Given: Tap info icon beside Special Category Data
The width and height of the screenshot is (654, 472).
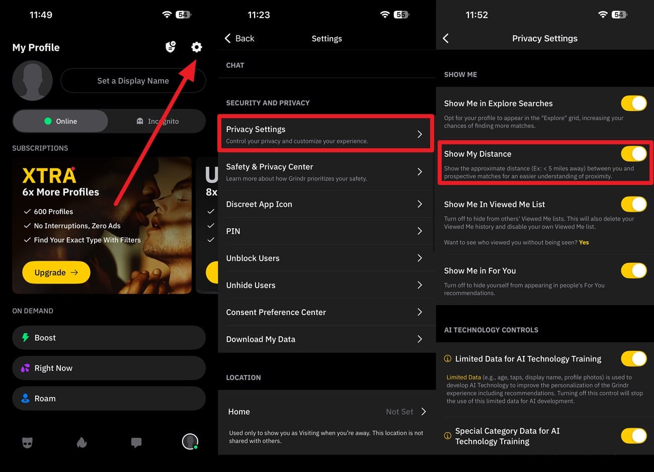Looking at the screenshot, I should (448, 436).
